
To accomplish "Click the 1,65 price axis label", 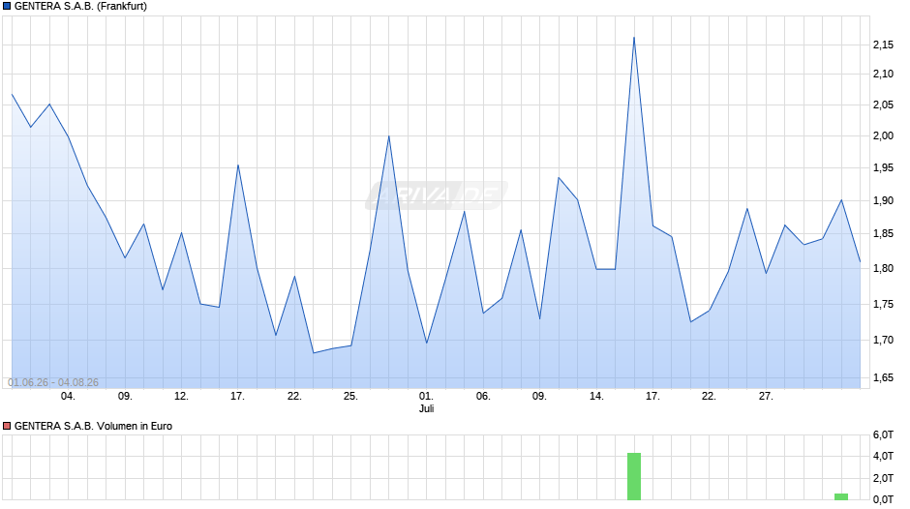I will (883, 377).
